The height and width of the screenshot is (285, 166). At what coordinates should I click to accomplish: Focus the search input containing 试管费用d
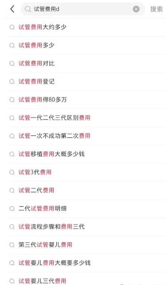click(83, 9)
